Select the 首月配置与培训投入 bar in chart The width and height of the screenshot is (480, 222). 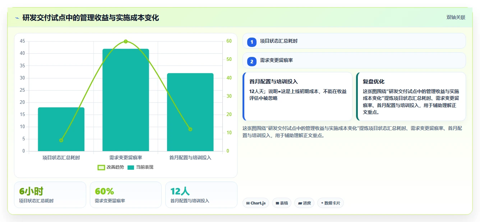(190, 112)
